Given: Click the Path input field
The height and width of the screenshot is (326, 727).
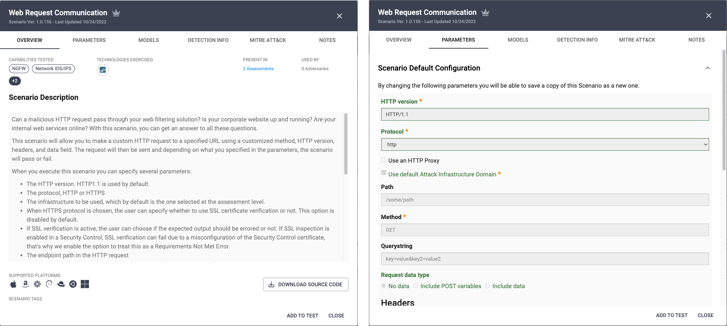Looking at the screenshot, I should coord(545,200).
